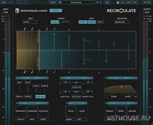Click the Recirculate logo
This screenshot has height=125, width=153.
121,11
